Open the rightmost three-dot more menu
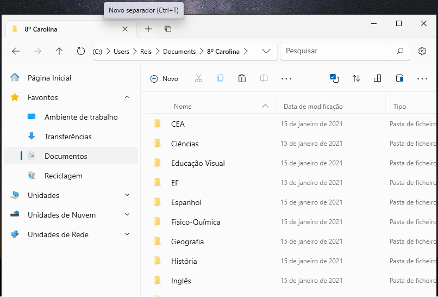 click(x=422, y=79)
